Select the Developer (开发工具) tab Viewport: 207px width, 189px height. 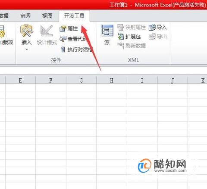point(74,15)
